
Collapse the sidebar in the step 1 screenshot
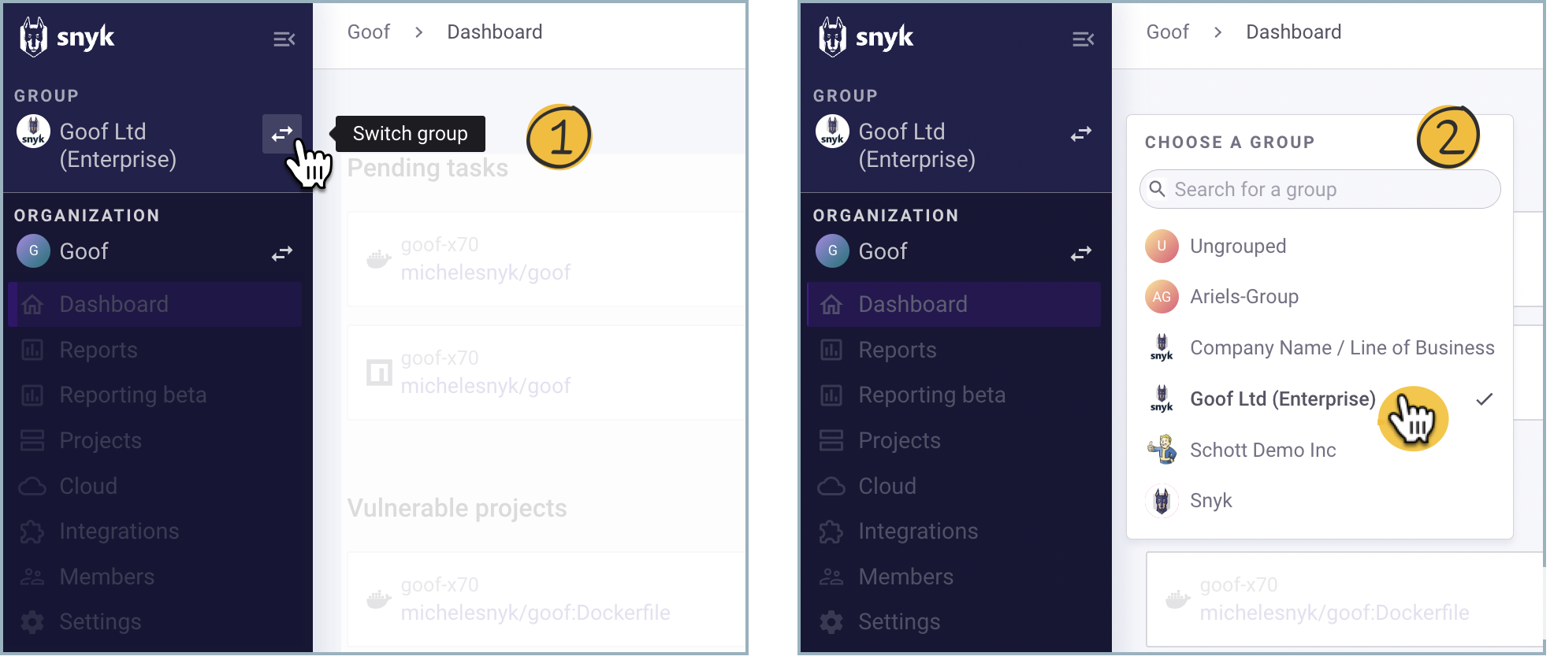(284, 39)
